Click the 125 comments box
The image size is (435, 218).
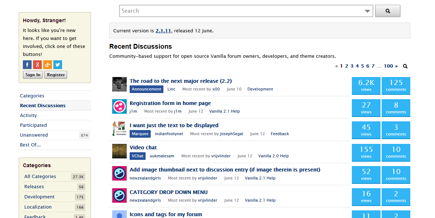[396, 86]
